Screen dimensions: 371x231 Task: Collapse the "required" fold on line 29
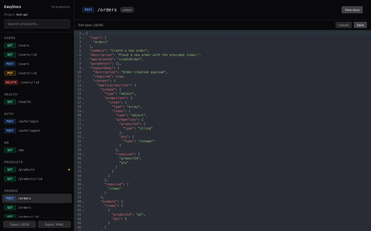pos(83,155)
